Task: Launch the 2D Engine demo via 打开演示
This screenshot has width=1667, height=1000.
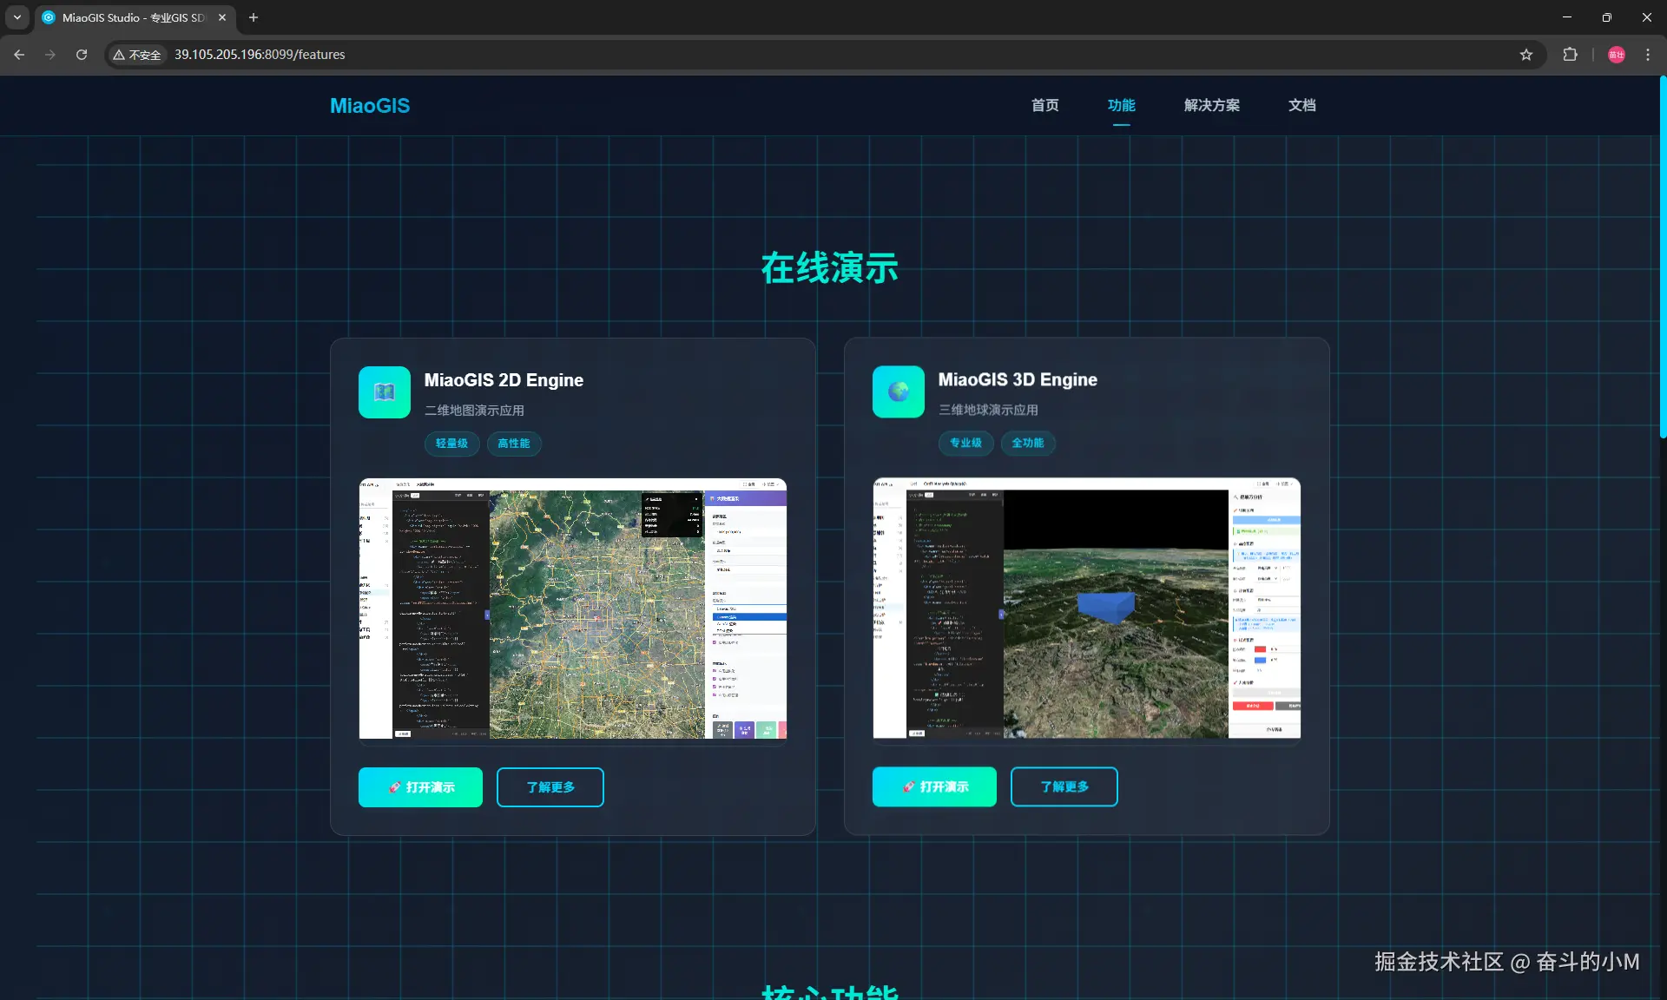Action: (x=420, y=787)
